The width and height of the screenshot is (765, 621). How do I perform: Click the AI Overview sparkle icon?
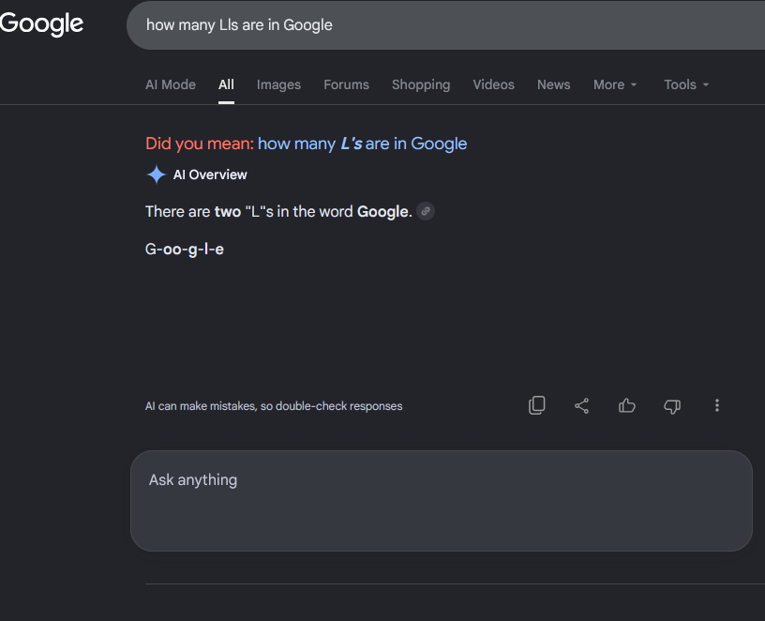[x=157, y=174]
